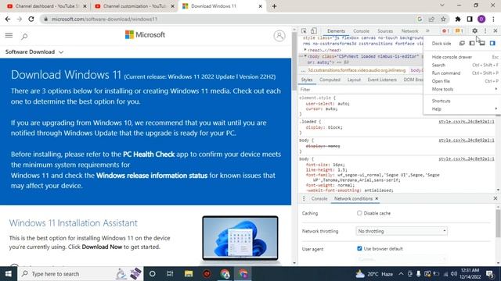501x281 pixels.
Task: Switch to Console tab in drawer
Action: (x=319, y=198)
